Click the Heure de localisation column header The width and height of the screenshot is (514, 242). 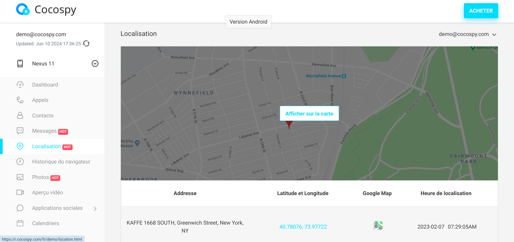tap(446, 193)
